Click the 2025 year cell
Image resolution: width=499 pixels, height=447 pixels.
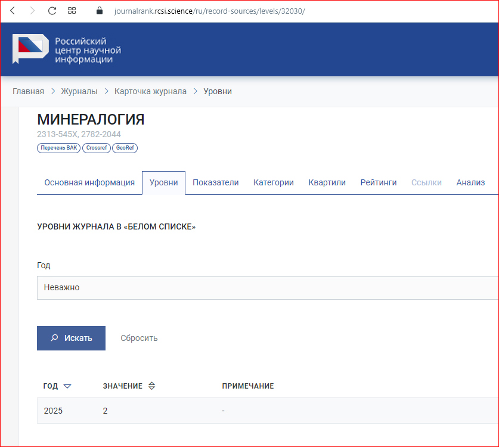pos(53,411)
